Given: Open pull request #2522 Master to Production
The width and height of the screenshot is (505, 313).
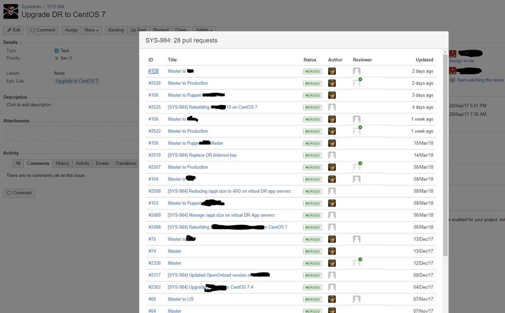Looking at the screenshot, I should (188, 131).
